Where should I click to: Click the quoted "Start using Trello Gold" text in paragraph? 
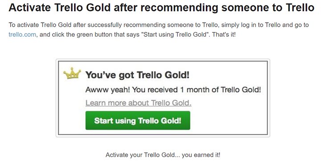175,34
